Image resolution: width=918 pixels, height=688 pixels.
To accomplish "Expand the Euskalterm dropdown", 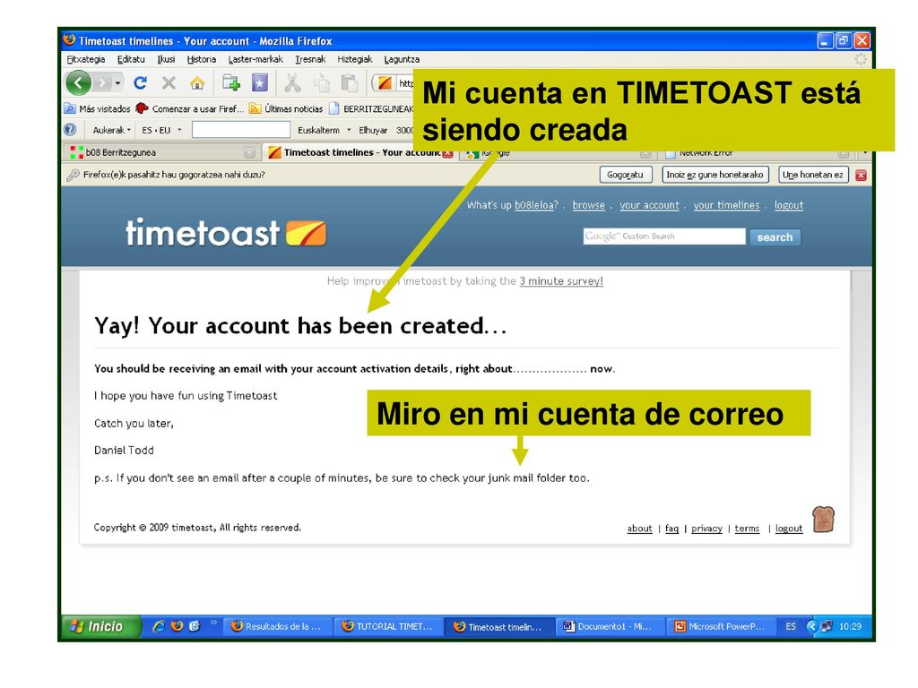I will 324,130.
